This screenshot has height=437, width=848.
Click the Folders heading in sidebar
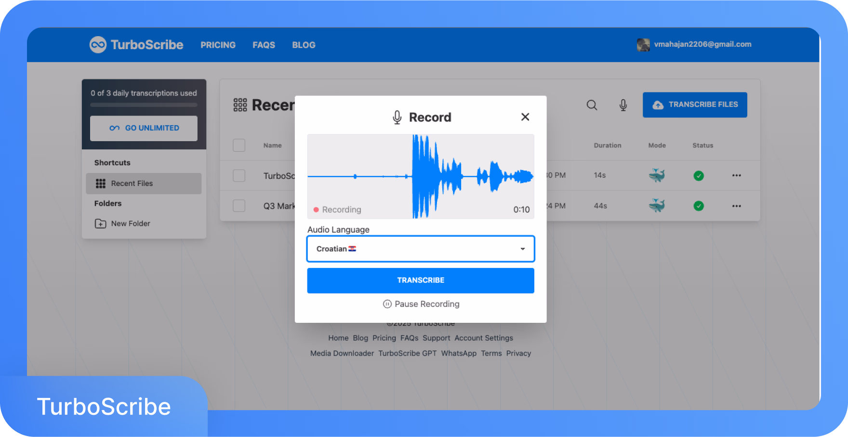[x=108, y=203]
